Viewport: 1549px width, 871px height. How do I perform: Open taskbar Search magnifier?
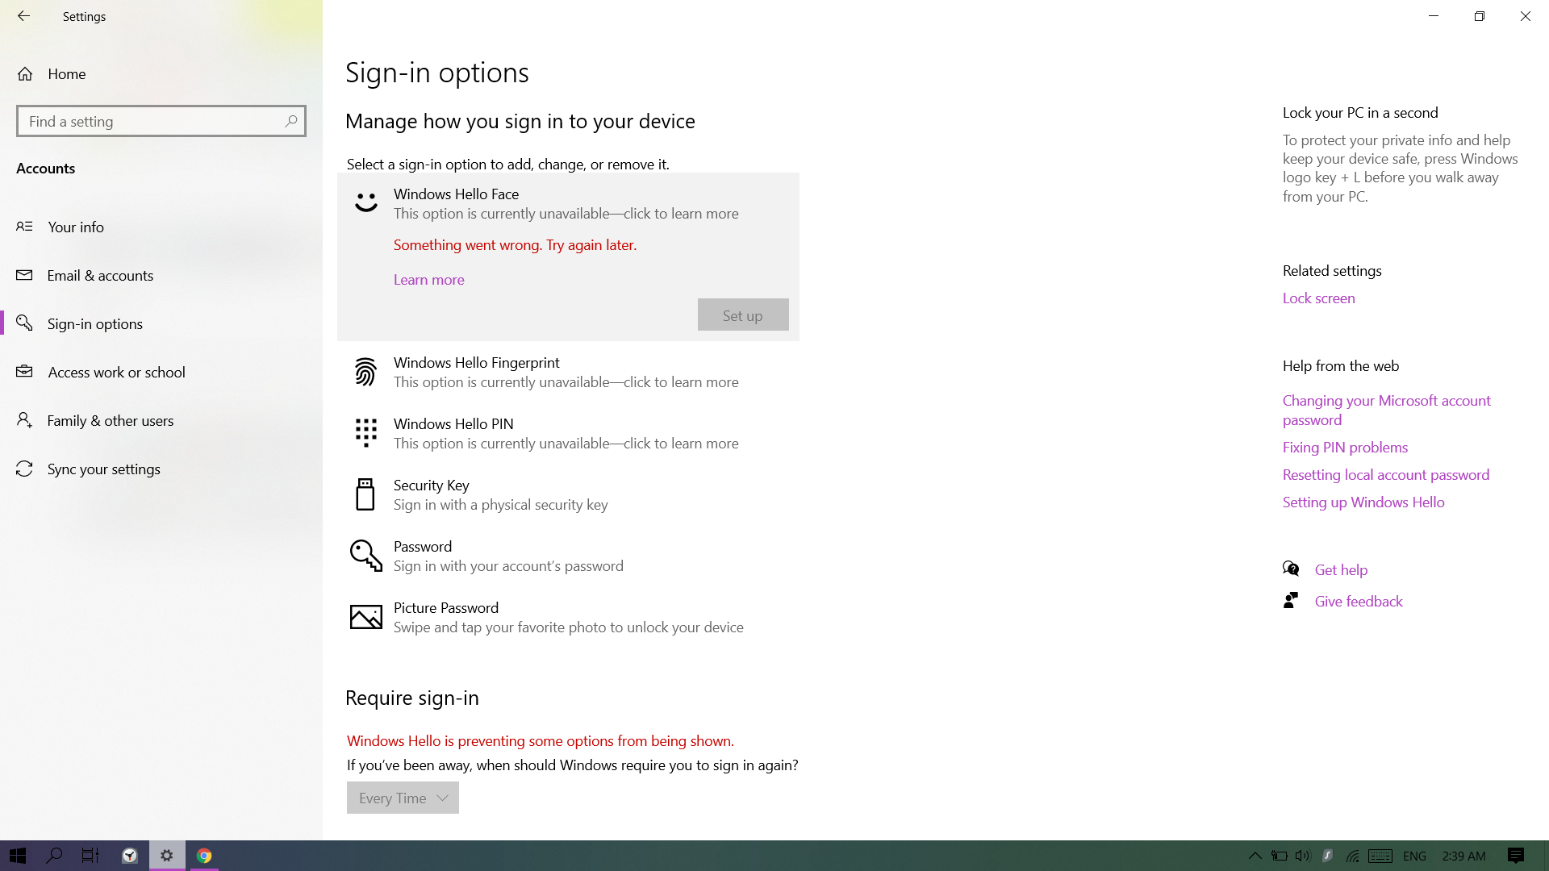(54, 856)
